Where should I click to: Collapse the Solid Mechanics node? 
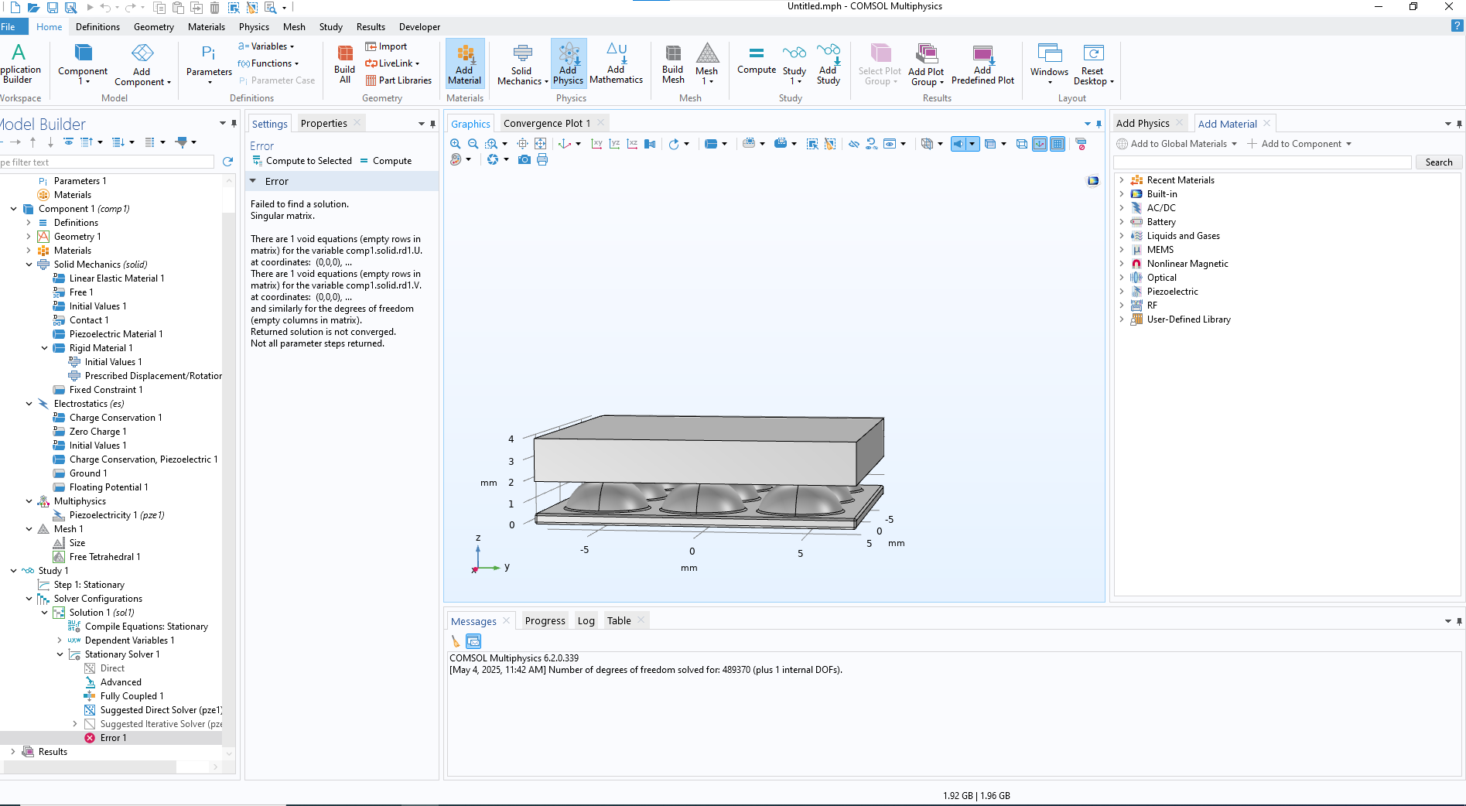click(x=29, y=265)
